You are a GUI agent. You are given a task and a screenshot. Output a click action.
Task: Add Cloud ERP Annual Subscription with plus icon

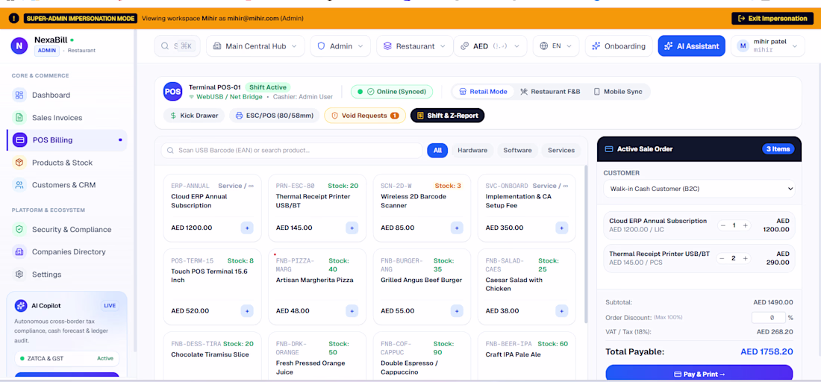point(247,228)
